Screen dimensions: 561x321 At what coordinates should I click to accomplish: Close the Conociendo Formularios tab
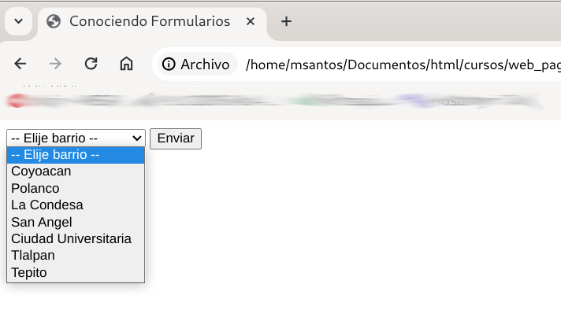(251, 21)
